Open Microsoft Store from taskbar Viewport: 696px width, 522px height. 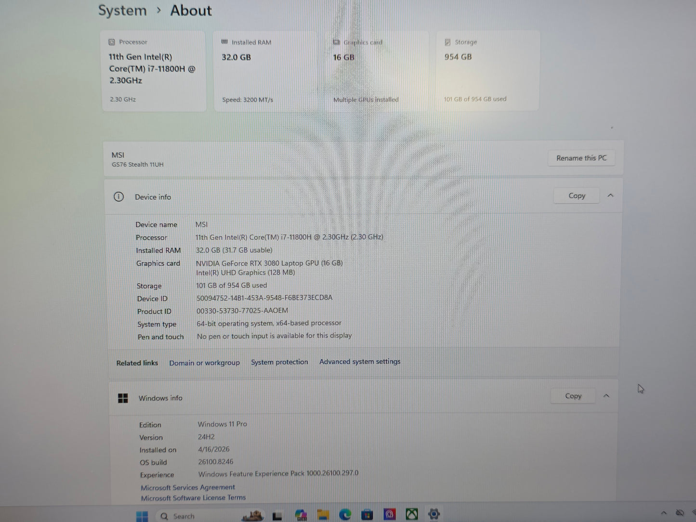pos(367,515)
